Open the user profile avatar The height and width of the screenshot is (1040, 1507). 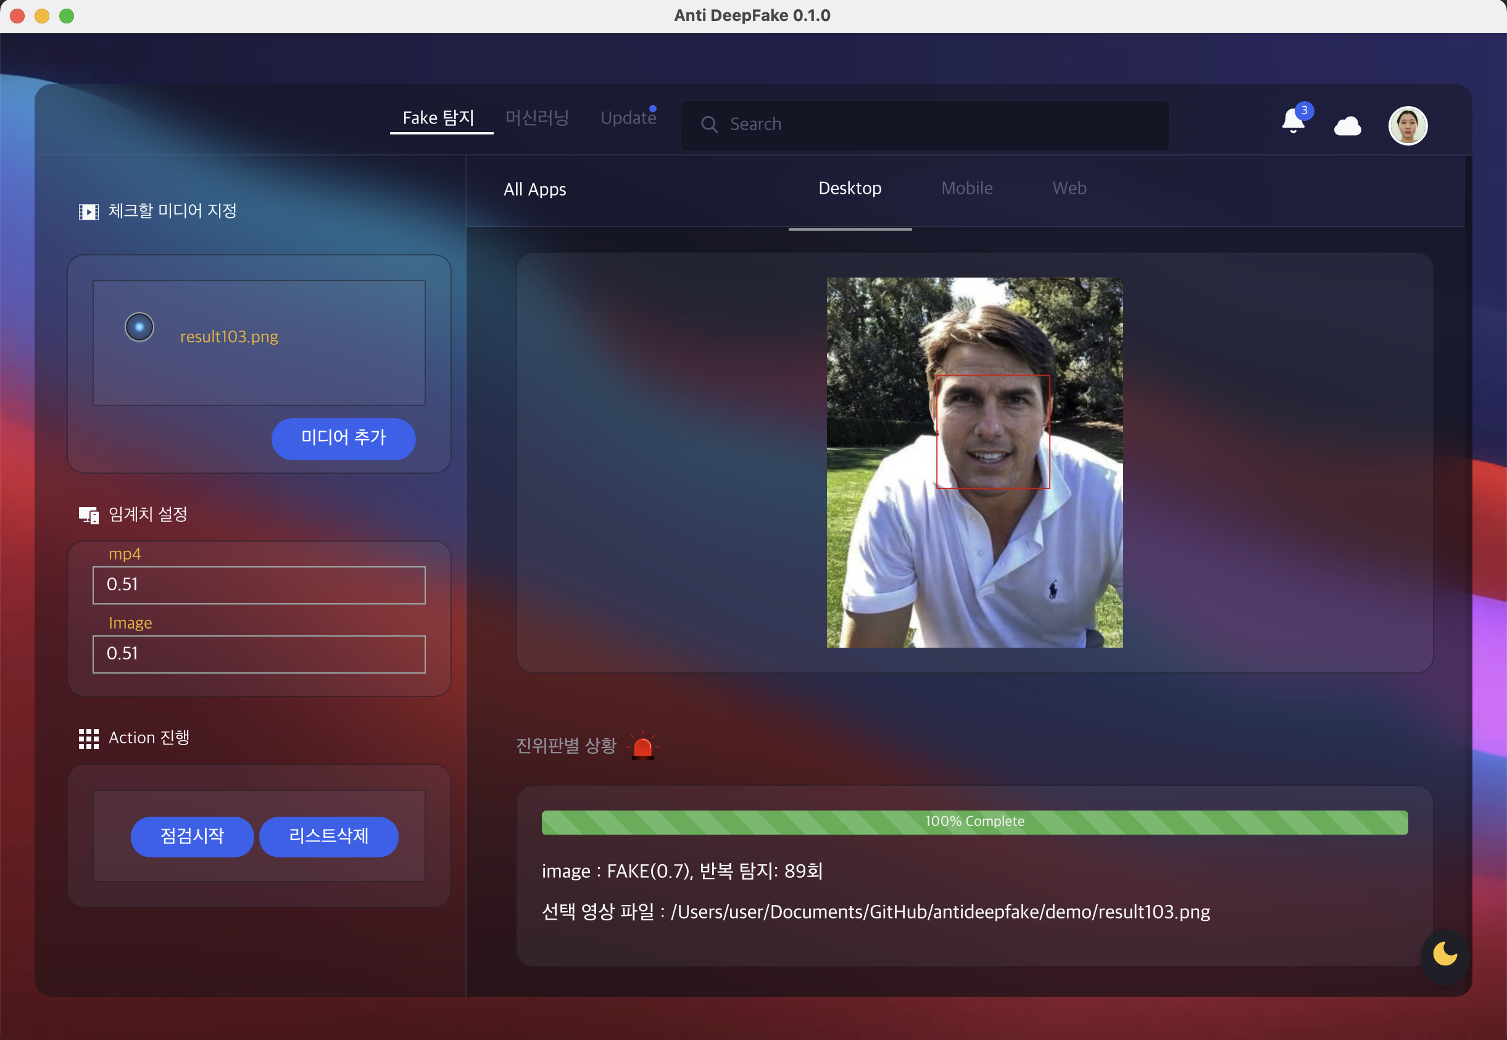[x=1407, y=126]
